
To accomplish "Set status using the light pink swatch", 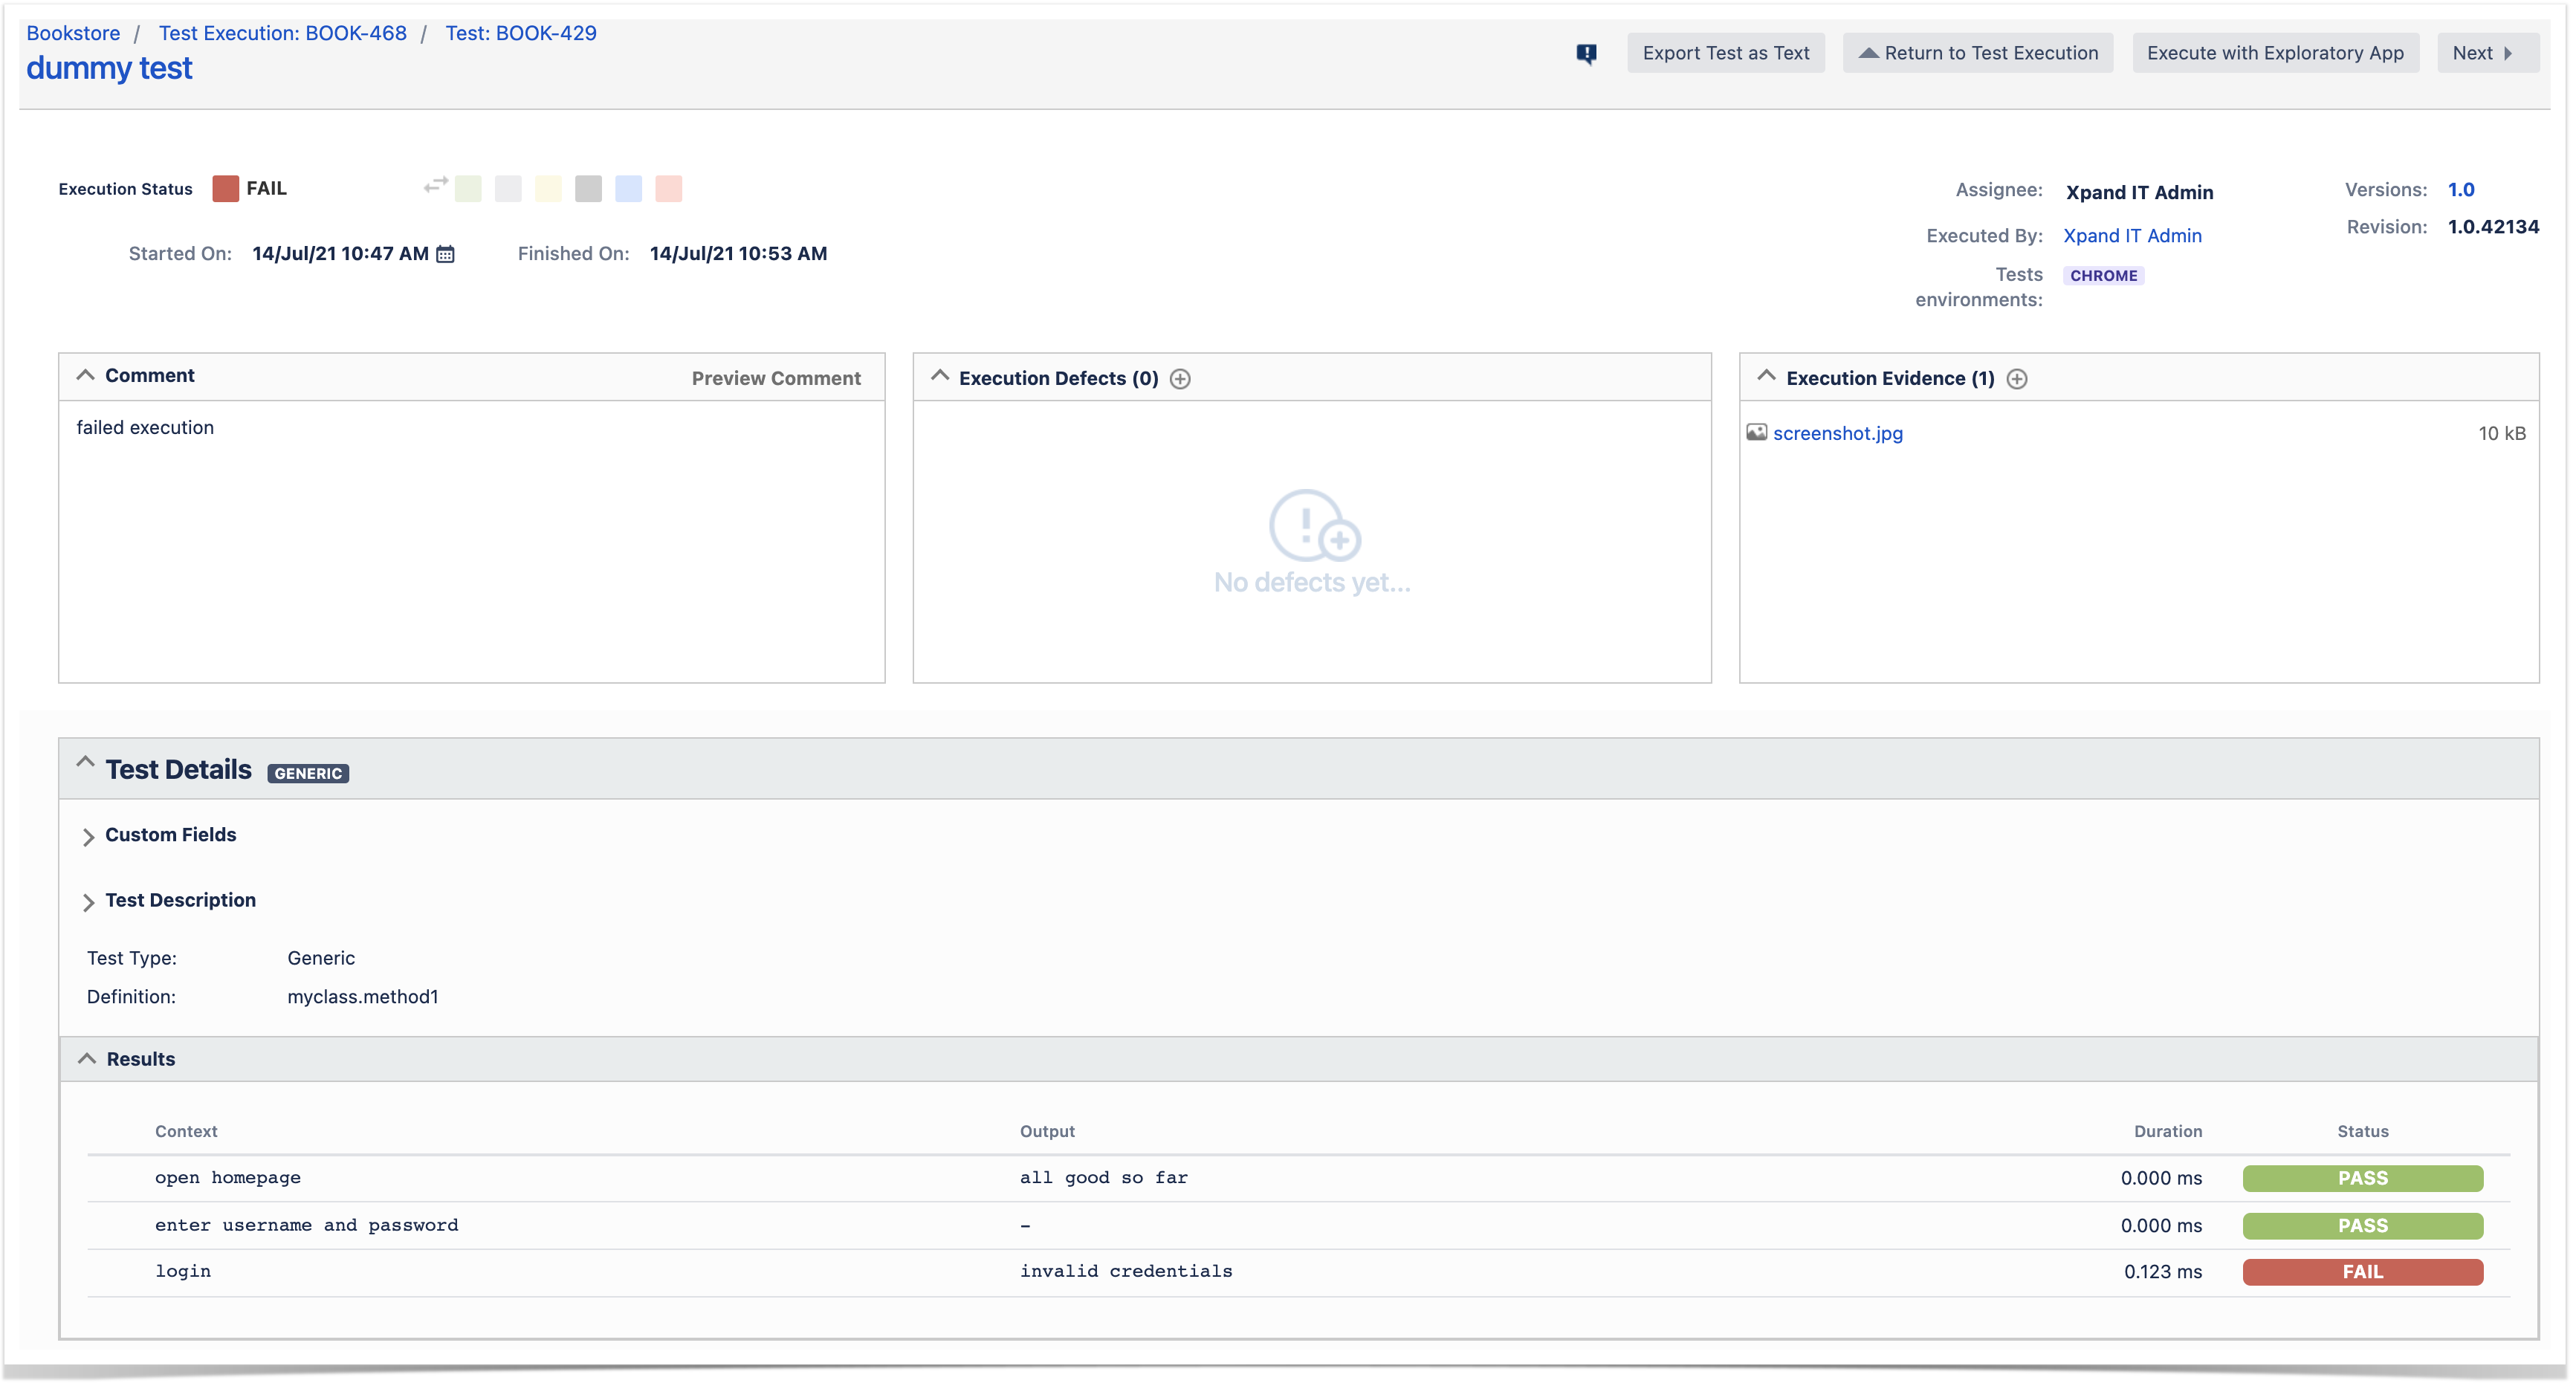I will pos(668,189).
